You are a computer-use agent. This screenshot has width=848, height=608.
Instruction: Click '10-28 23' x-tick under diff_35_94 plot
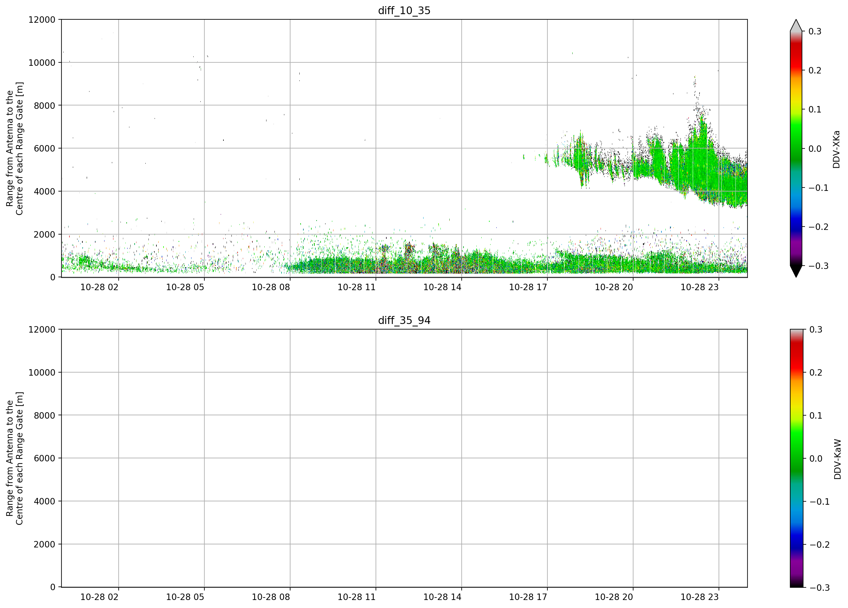coord(700,597)
